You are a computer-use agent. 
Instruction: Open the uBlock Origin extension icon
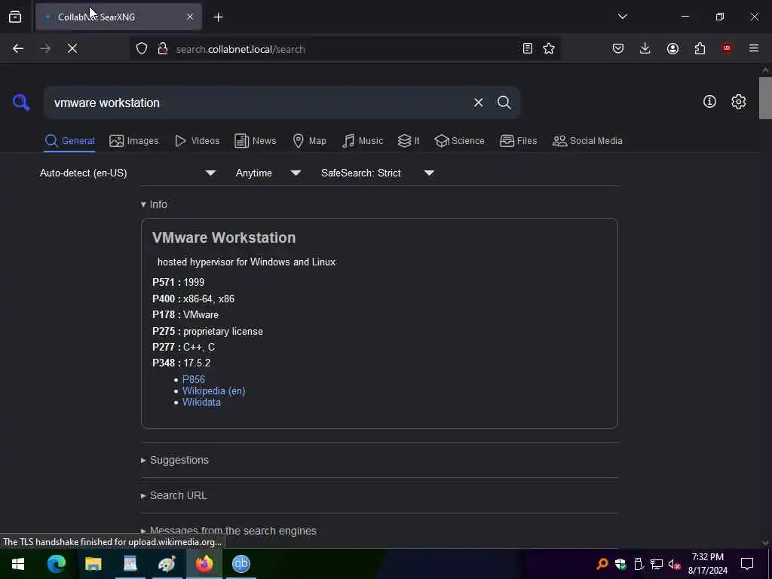click(727, 48)
